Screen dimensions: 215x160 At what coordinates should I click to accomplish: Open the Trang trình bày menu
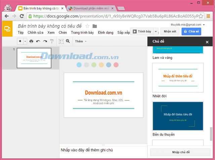(x=82, y=33)
